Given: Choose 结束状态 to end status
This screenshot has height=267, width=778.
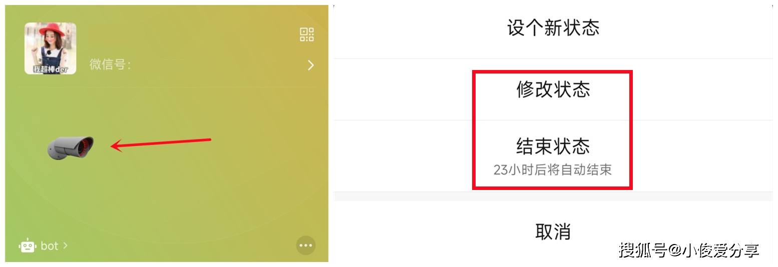Looking at the screenshot, I should 553,146.
